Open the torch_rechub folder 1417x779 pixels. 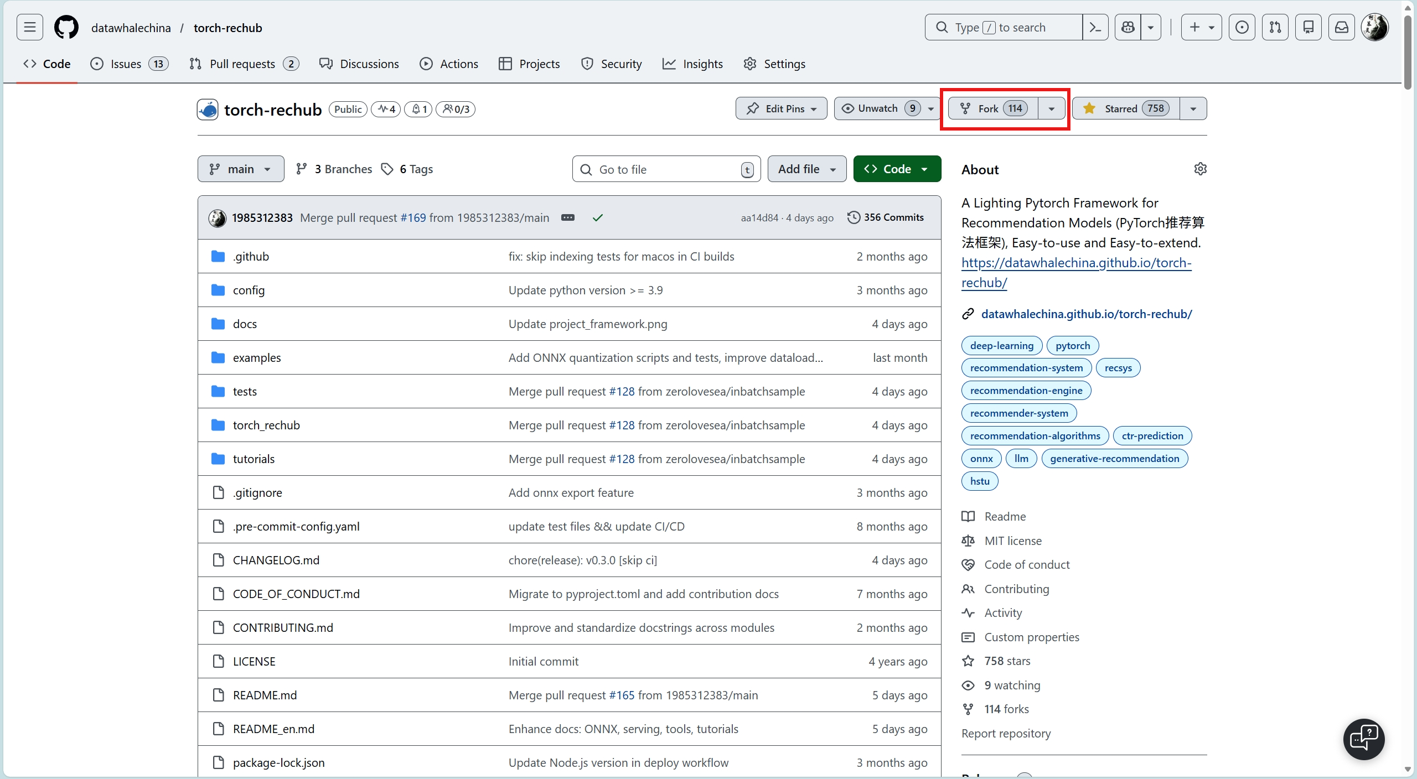pos(266,425)
